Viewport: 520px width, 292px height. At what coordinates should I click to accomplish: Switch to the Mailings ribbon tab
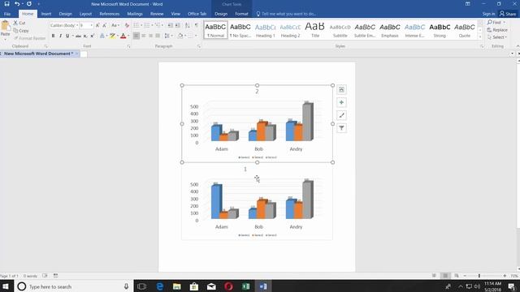pos(135,14)
